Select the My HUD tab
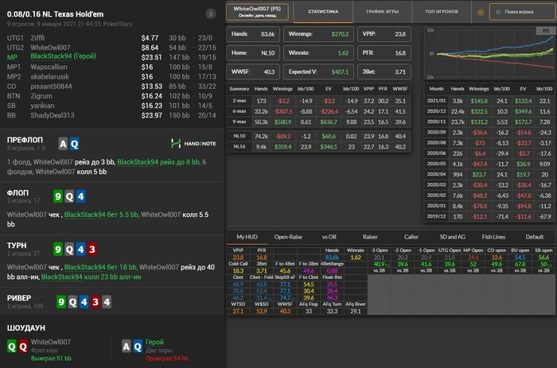The image size is (557, 368). 247,237
